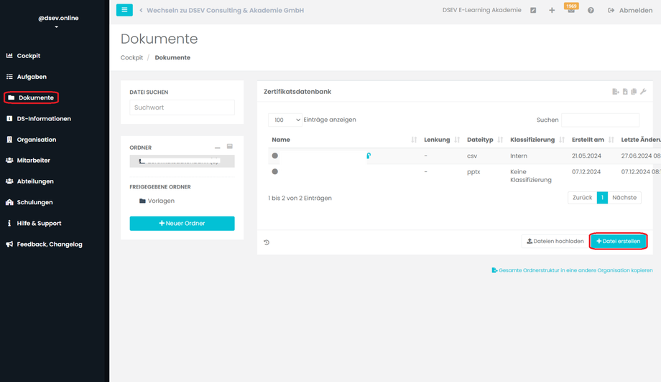661x382 pixels.
Task: Select the Vorlagen shared folder
Action: (x=162, y=201)
